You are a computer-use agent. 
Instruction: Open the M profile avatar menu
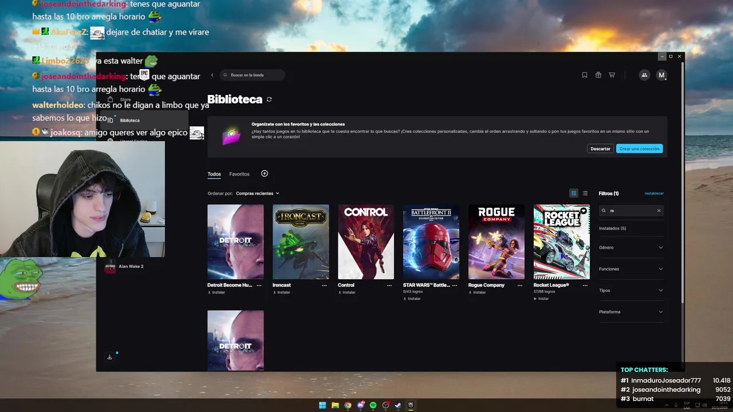click(661, 75)
